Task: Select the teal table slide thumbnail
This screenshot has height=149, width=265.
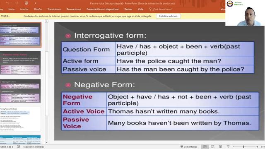Action: coord(20,139)
